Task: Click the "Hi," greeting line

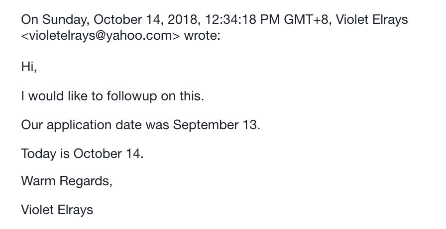Action: pos(29,67)
